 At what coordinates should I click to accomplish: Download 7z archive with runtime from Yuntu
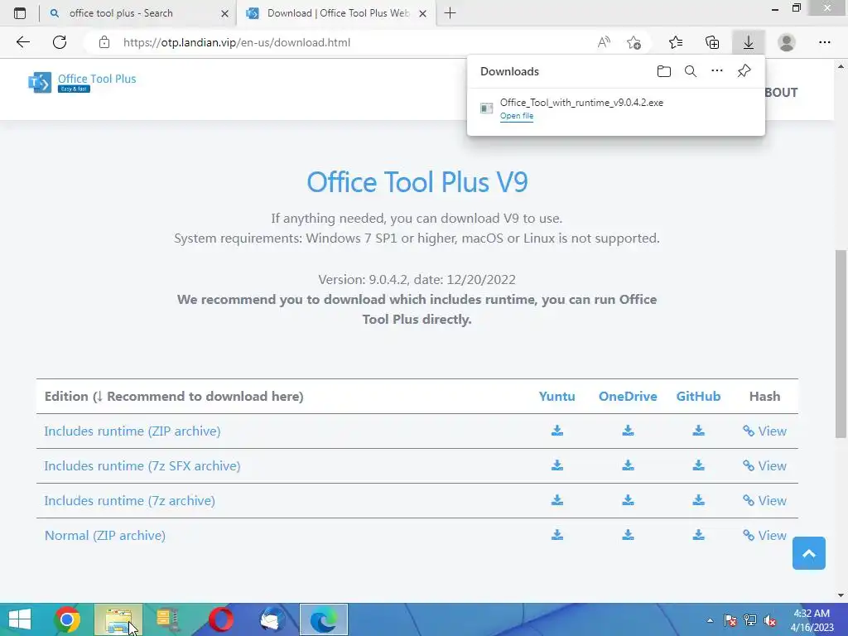coord(557,500)
